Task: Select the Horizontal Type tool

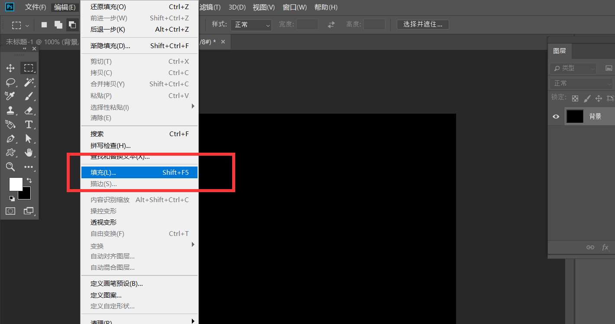Action: (x=29, y=124)
